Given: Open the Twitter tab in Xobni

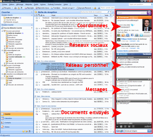Looking at the screenshot, I should tap(141, 35).
